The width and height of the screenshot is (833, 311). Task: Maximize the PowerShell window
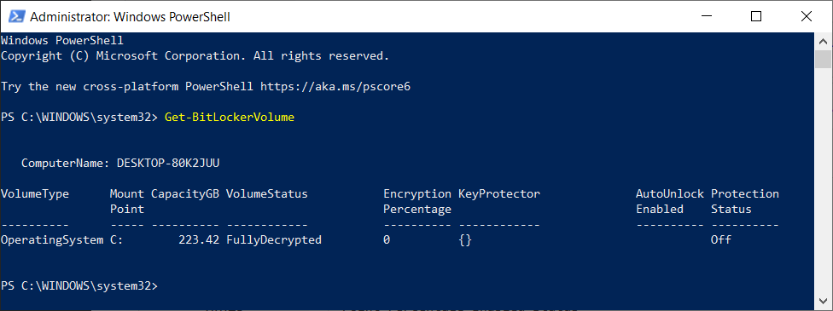click(756, 16)
